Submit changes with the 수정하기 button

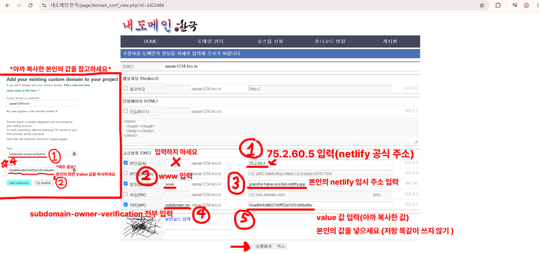point(264,246)
